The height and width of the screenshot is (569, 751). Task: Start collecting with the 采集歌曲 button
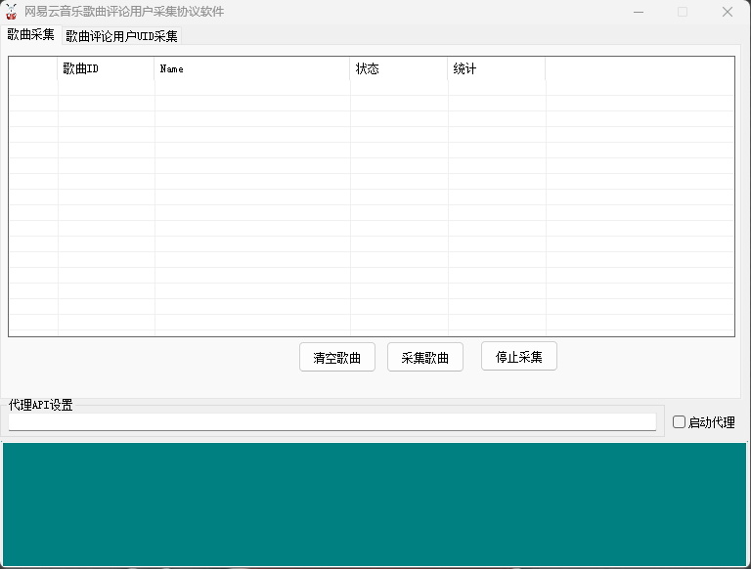(425, 358)
